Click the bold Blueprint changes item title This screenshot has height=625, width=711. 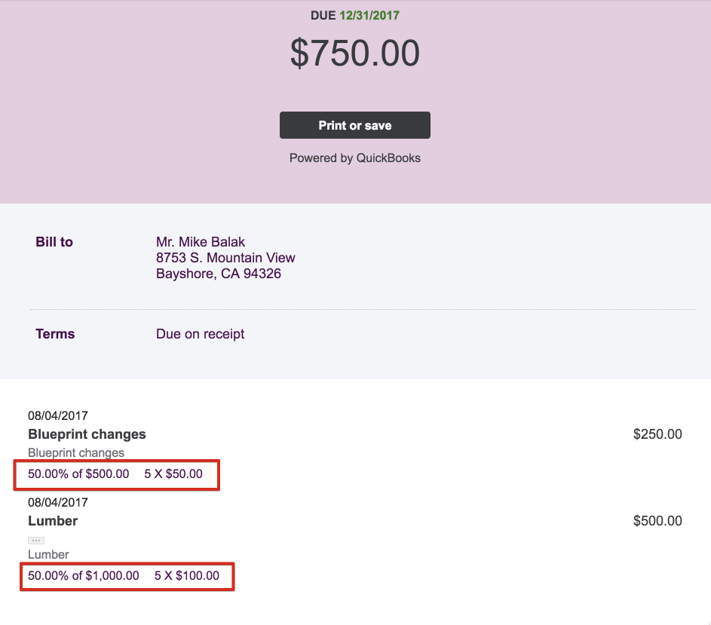87,434
